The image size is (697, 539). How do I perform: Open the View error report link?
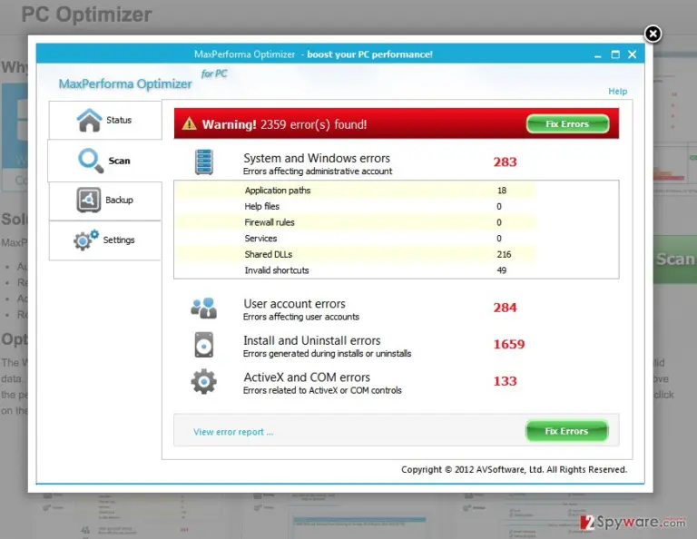[233, 432]
